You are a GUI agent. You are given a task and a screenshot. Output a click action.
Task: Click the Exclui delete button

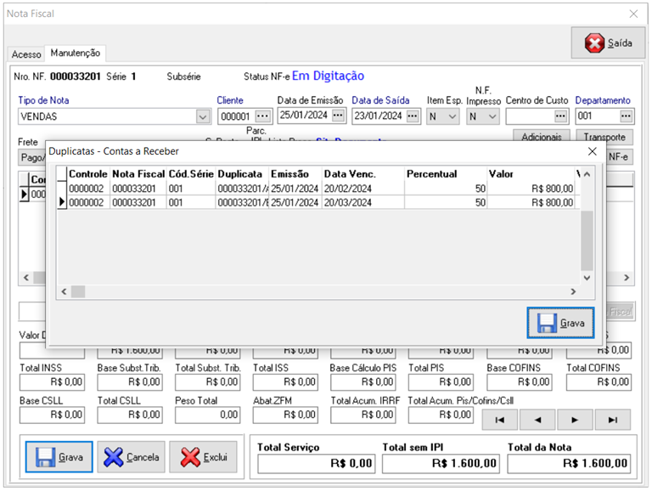[203, 456]
